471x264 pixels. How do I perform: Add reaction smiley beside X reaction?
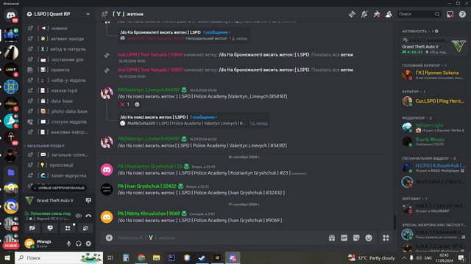[137, 104]
